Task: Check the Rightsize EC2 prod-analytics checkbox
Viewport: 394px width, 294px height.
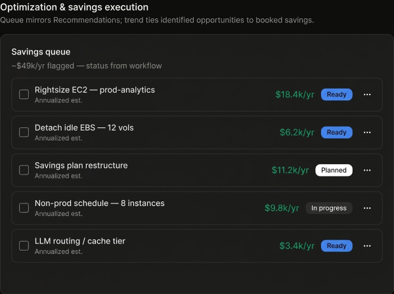Action: click(24, 94)
